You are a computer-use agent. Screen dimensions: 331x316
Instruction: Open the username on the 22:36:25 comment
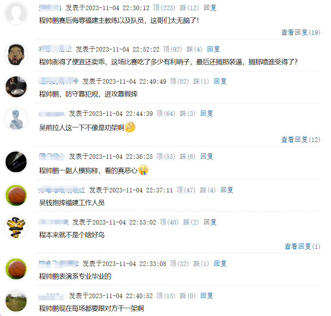52,157
